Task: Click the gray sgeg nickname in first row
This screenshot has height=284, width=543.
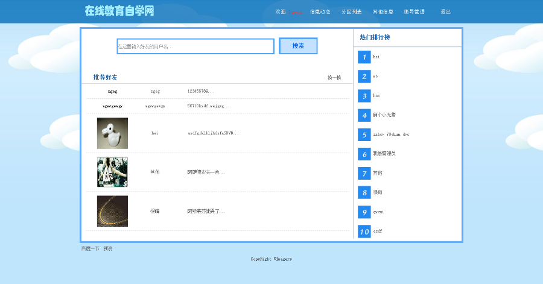Action: coord(155,92)
